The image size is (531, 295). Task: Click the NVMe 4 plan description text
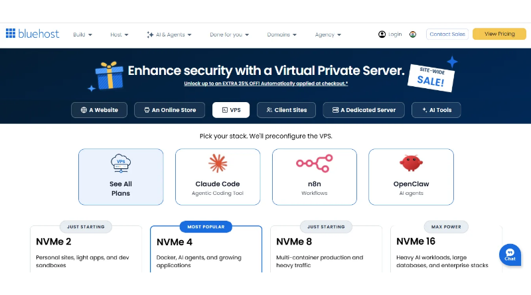coord(198,261)
